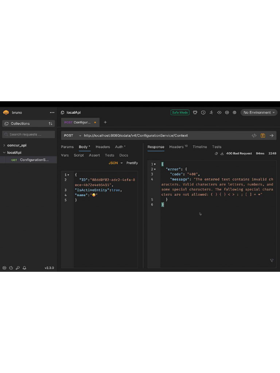Click the sort collections arrows icon
The height and width of the screenshot is (373, 280).
point(50,123)
